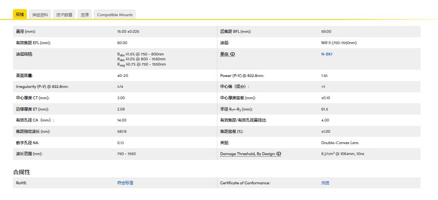This screenshot has width=438, height=200.
Task: Switch to the 详细资料 tab
Action: (x=40, y=15)
